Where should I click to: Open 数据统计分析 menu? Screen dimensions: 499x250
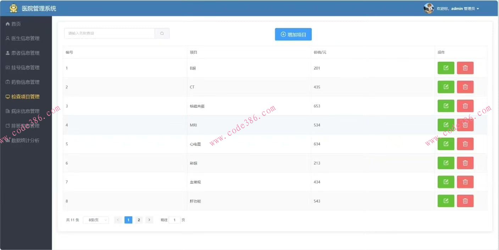click(26, 140)
